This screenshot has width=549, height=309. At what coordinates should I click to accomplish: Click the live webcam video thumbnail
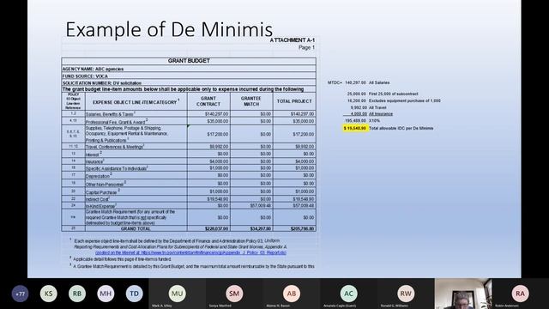[x=463, y=294]
